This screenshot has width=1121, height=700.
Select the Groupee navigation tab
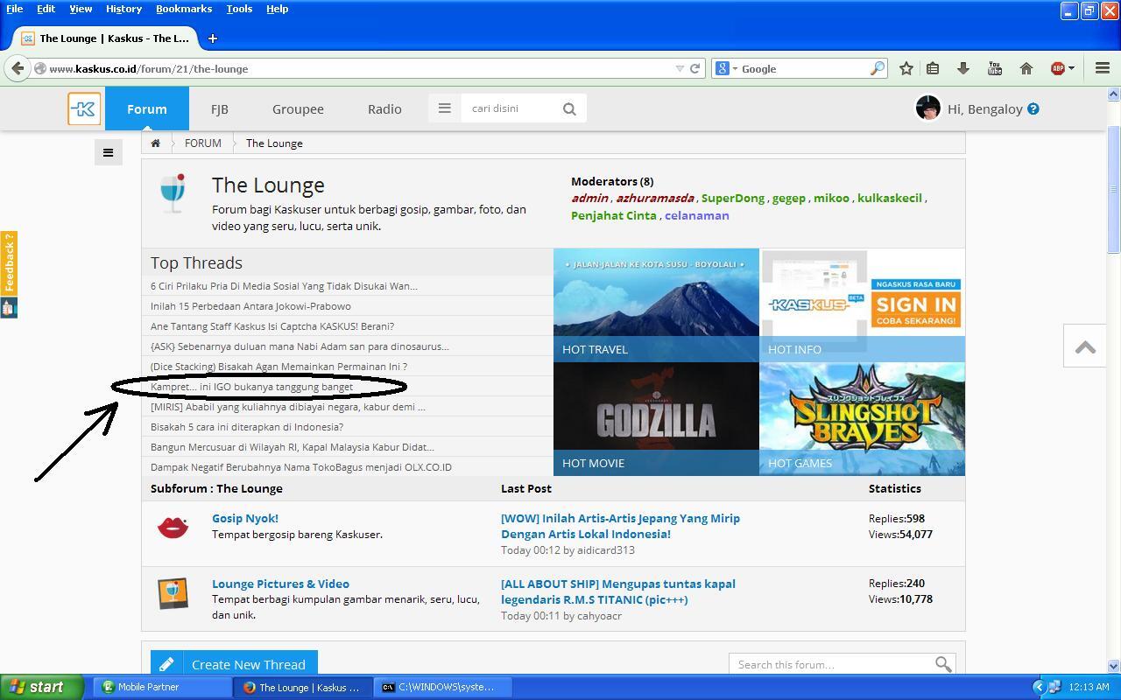coord(298,108)
